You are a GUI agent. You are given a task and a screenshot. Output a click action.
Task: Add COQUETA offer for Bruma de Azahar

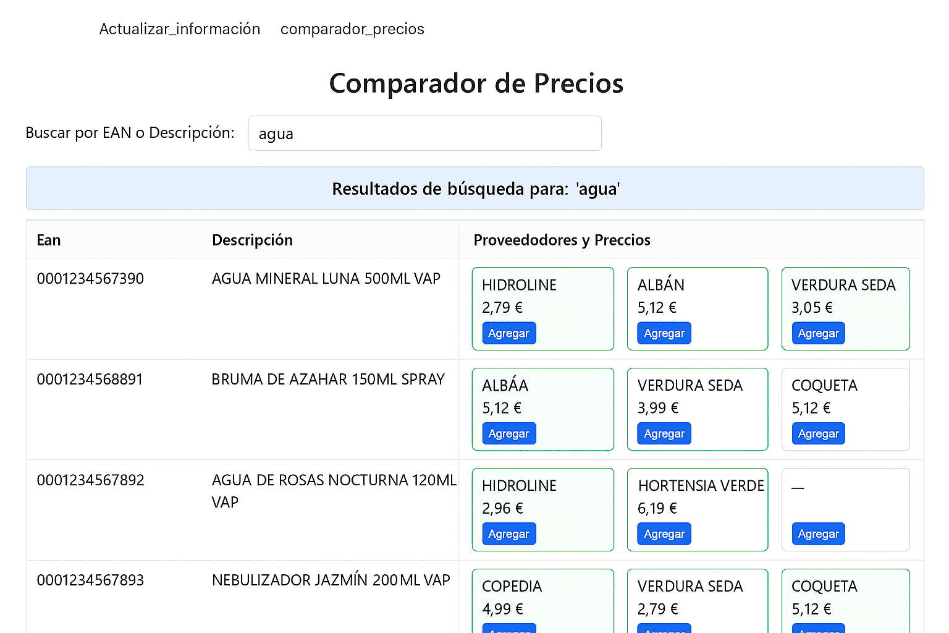coord(818,434)
